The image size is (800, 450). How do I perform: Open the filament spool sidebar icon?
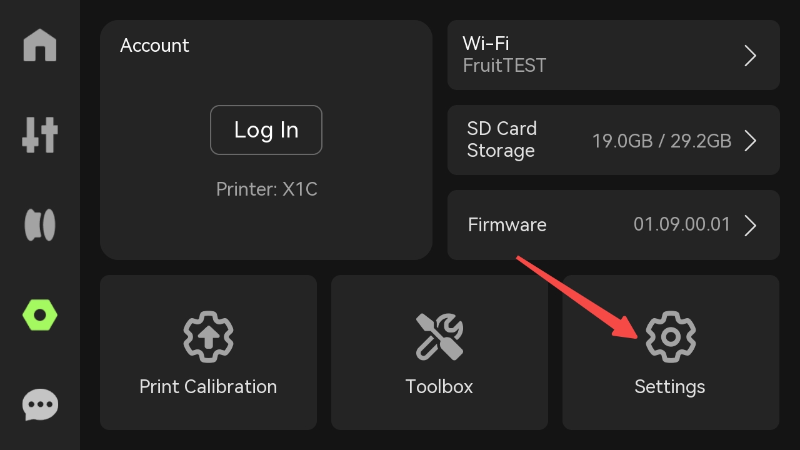pos(40,225)
